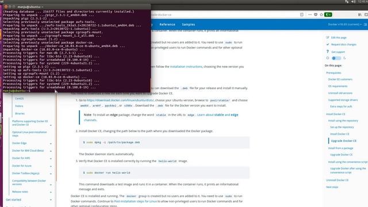Click the Edit this page pencil icon
This screenshot has width=368, height=207.
click(328, 37)
